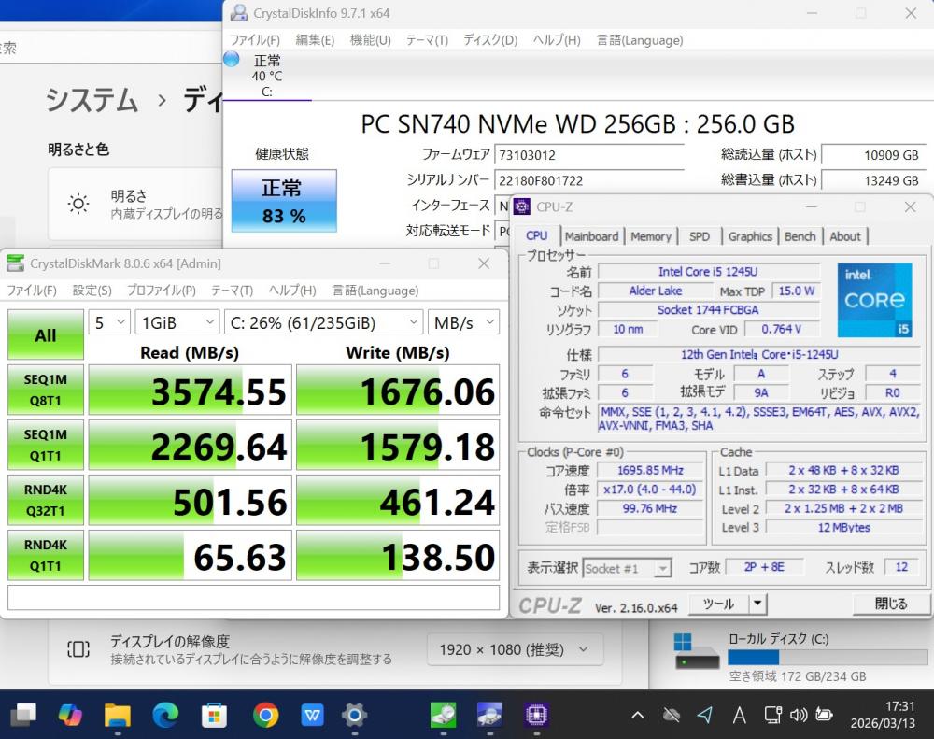Click the blue disk status orb in CrystalDiskInfo
934x739 pixels.
pos(231,59)
